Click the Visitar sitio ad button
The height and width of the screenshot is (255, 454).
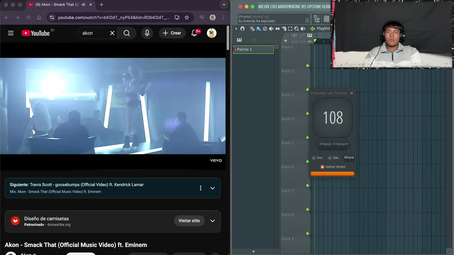pyautogui.click(x=189, y=221)
